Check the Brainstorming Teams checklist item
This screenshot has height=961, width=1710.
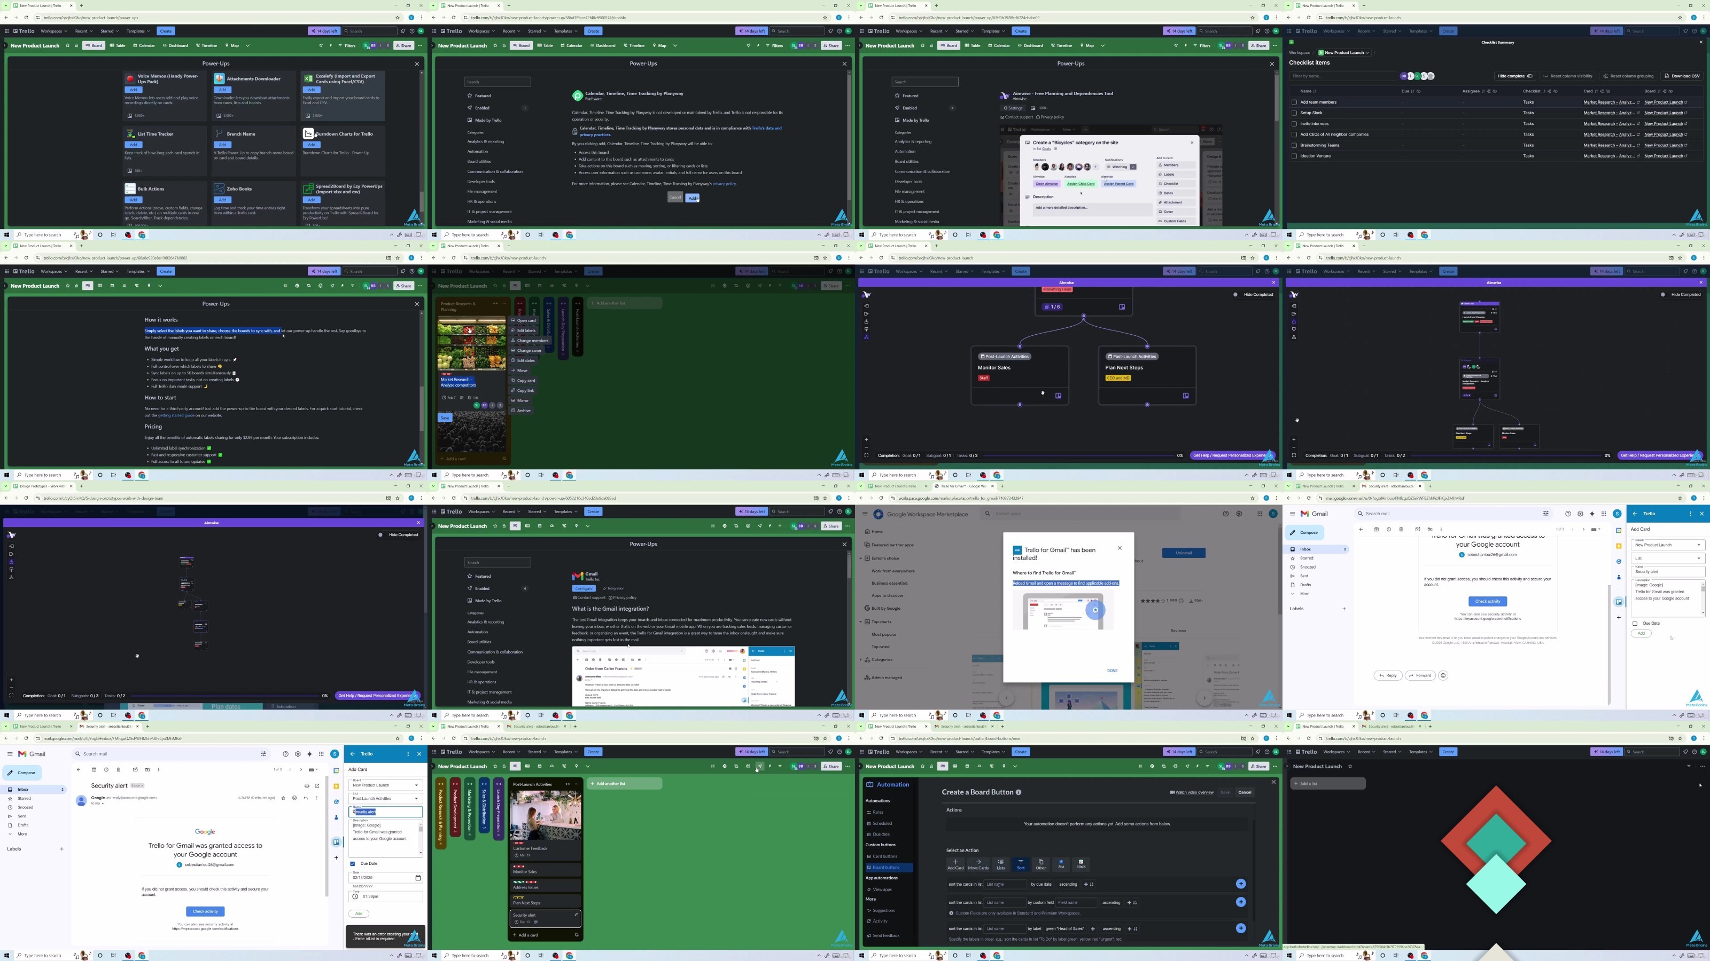point(1294,145)
